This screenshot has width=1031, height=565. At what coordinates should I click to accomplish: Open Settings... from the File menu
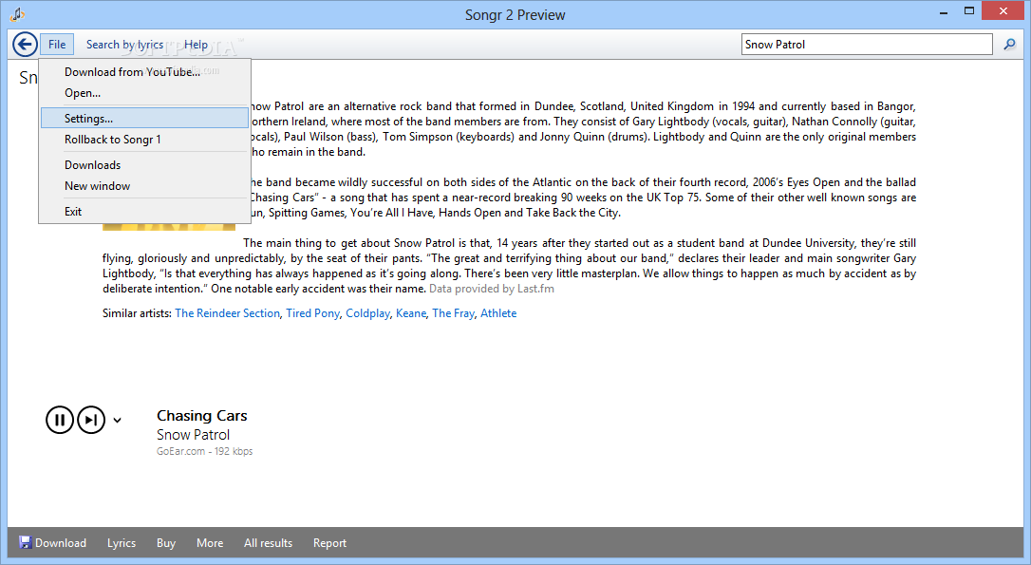(144, 119)
